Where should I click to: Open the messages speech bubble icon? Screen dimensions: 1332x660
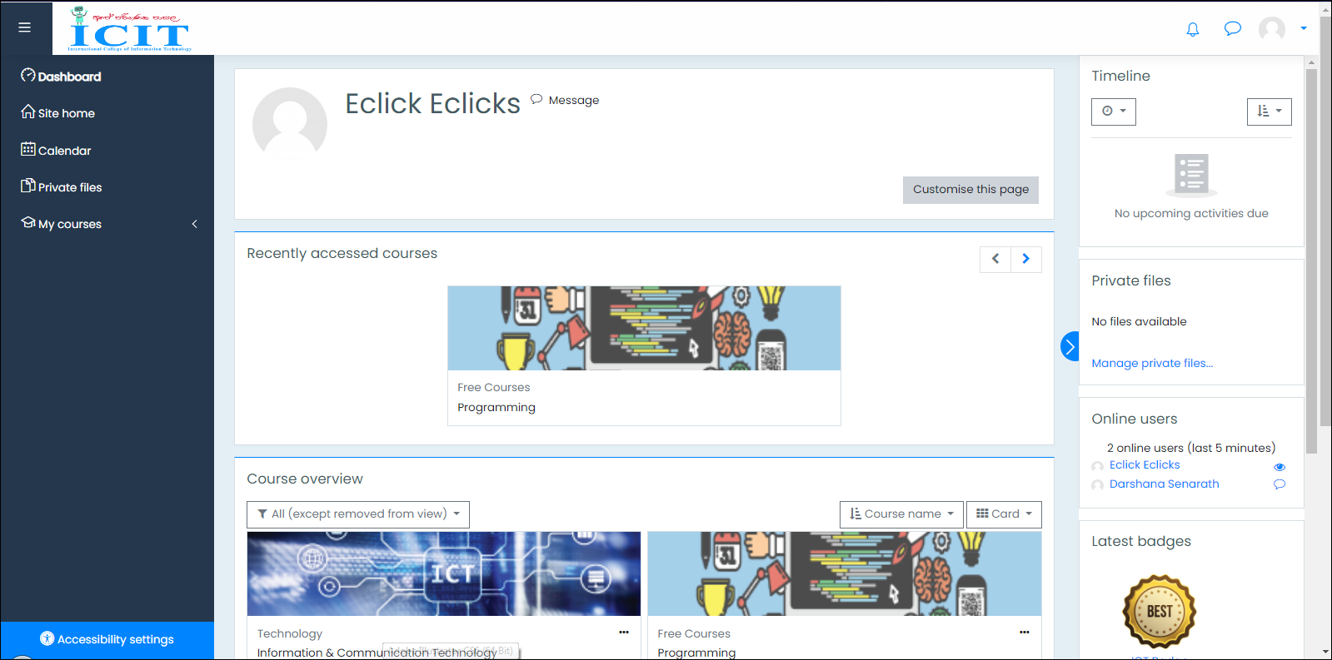[x=1232, y=29]
